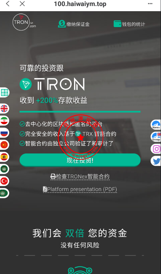Open 检查TRONex智能合约 link
This screenshot has height=274, width=161.
pos(80,176)
